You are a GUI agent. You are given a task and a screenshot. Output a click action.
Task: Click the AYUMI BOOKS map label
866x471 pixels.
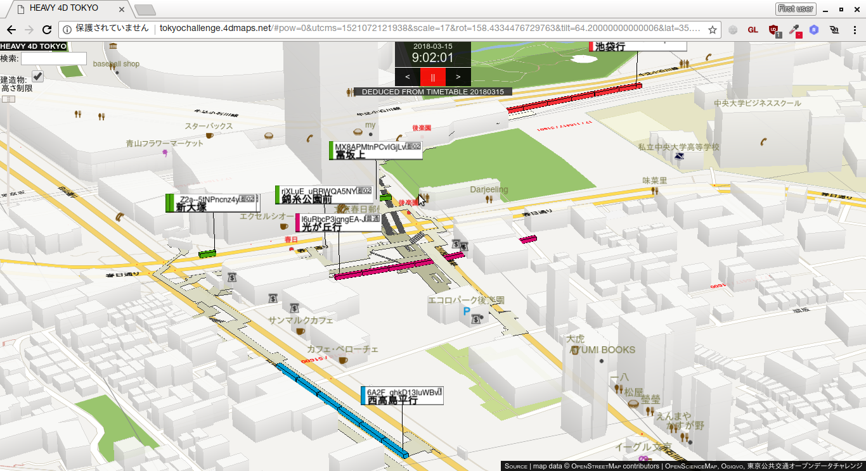coord(602,350)
